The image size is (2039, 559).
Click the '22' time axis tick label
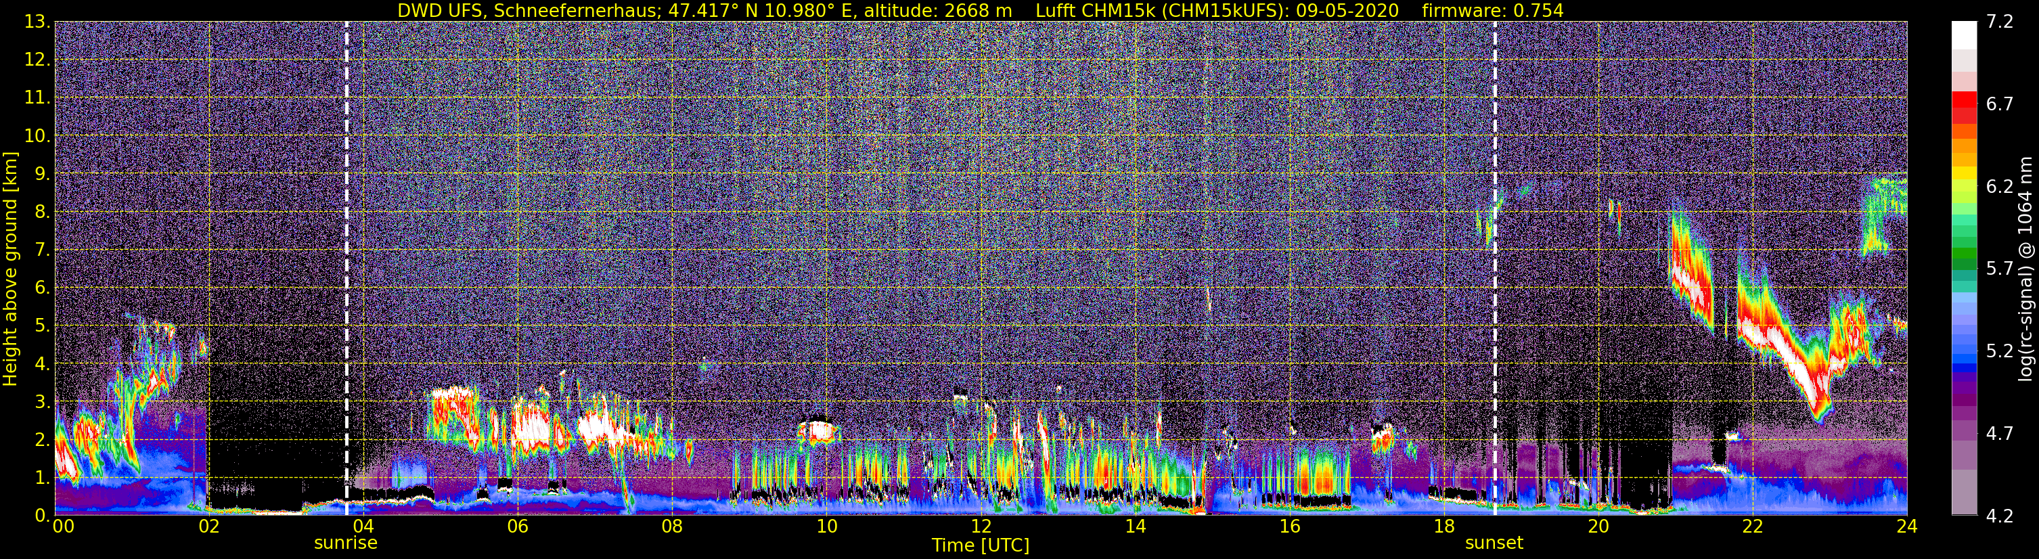tap(1753, 527)
